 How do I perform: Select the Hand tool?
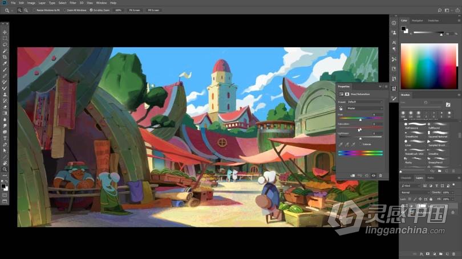5,163
